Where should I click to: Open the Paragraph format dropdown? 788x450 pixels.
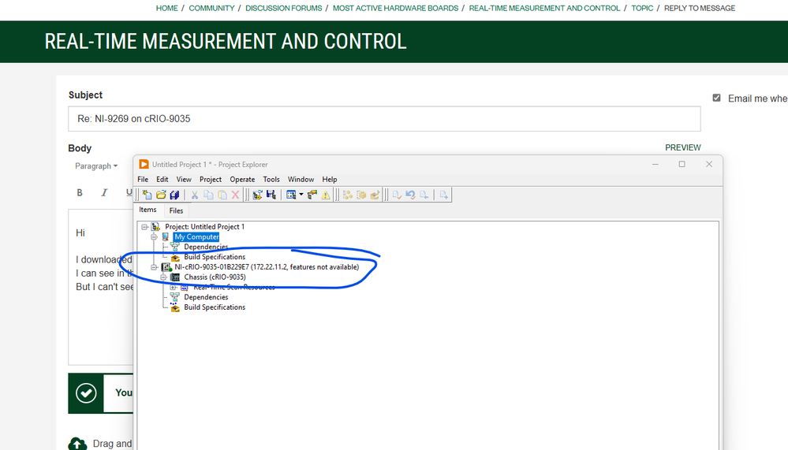coord(96,165)
